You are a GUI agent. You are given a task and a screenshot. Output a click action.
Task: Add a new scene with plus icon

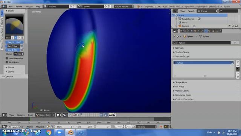click(106, 6)
